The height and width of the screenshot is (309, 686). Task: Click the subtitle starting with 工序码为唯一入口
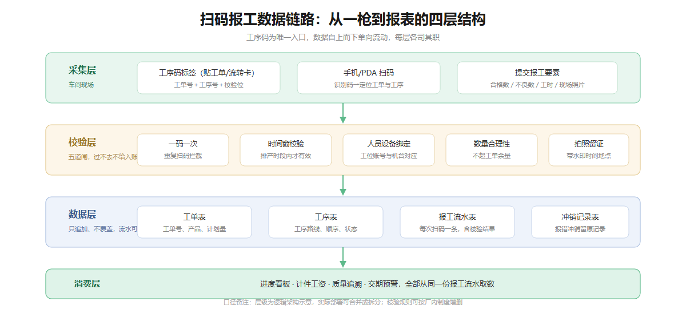click(343, 37)
